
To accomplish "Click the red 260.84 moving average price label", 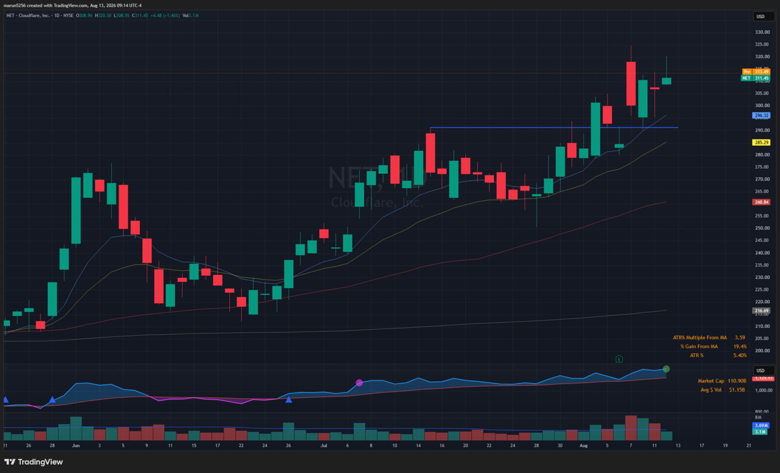I will click(x=761, y=202).
